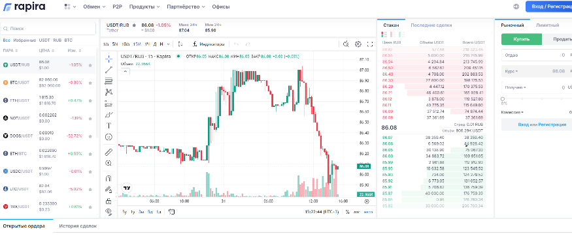The width and height of the screenshot is (572, 236).
Task: Open the P2P menu item
Action: pyautogui.click(x=118, y=7)
